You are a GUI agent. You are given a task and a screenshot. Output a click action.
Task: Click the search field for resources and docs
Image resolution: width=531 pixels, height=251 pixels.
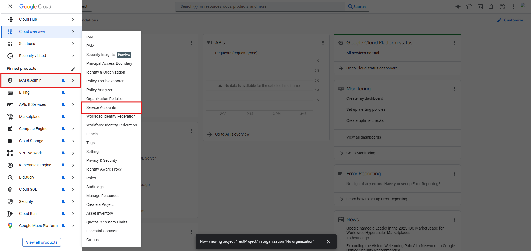(259, 6)
